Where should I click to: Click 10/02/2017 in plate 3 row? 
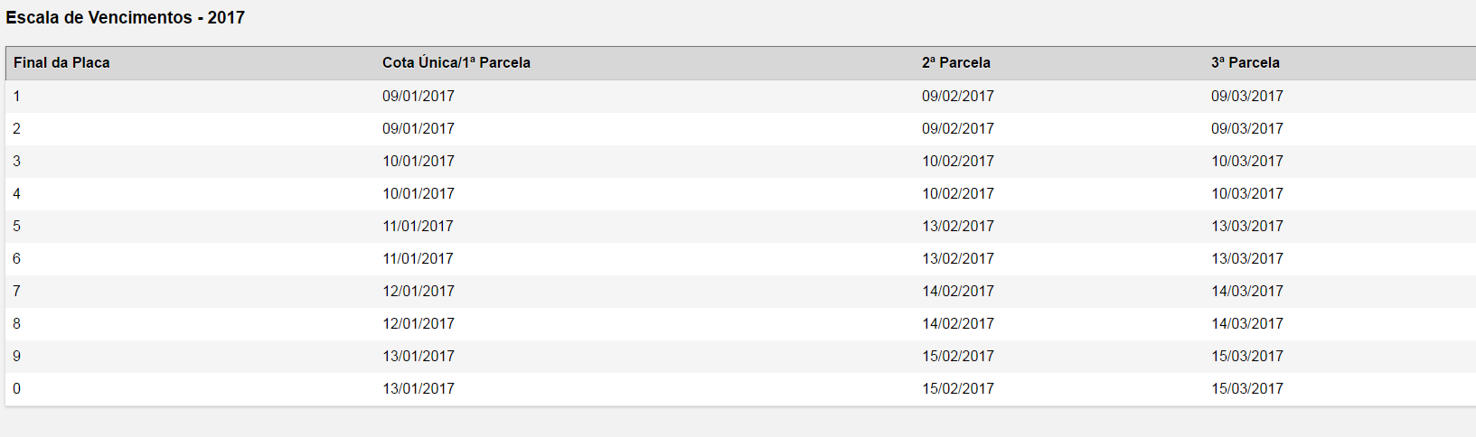(958, 162)
